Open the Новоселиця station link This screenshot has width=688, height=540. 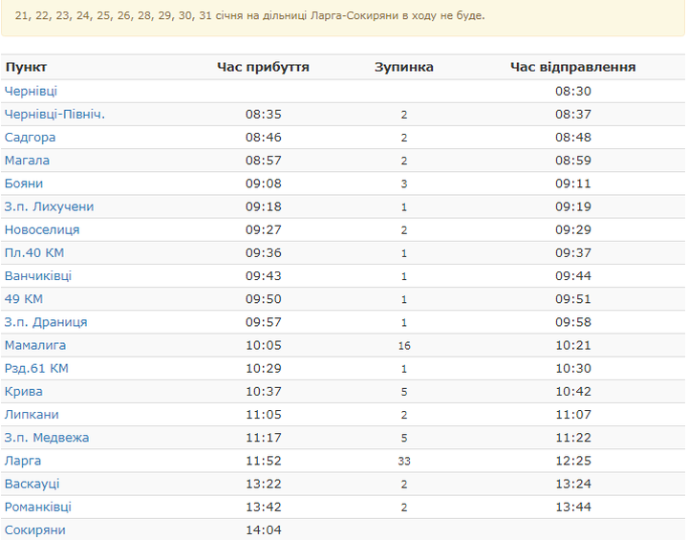42,230
